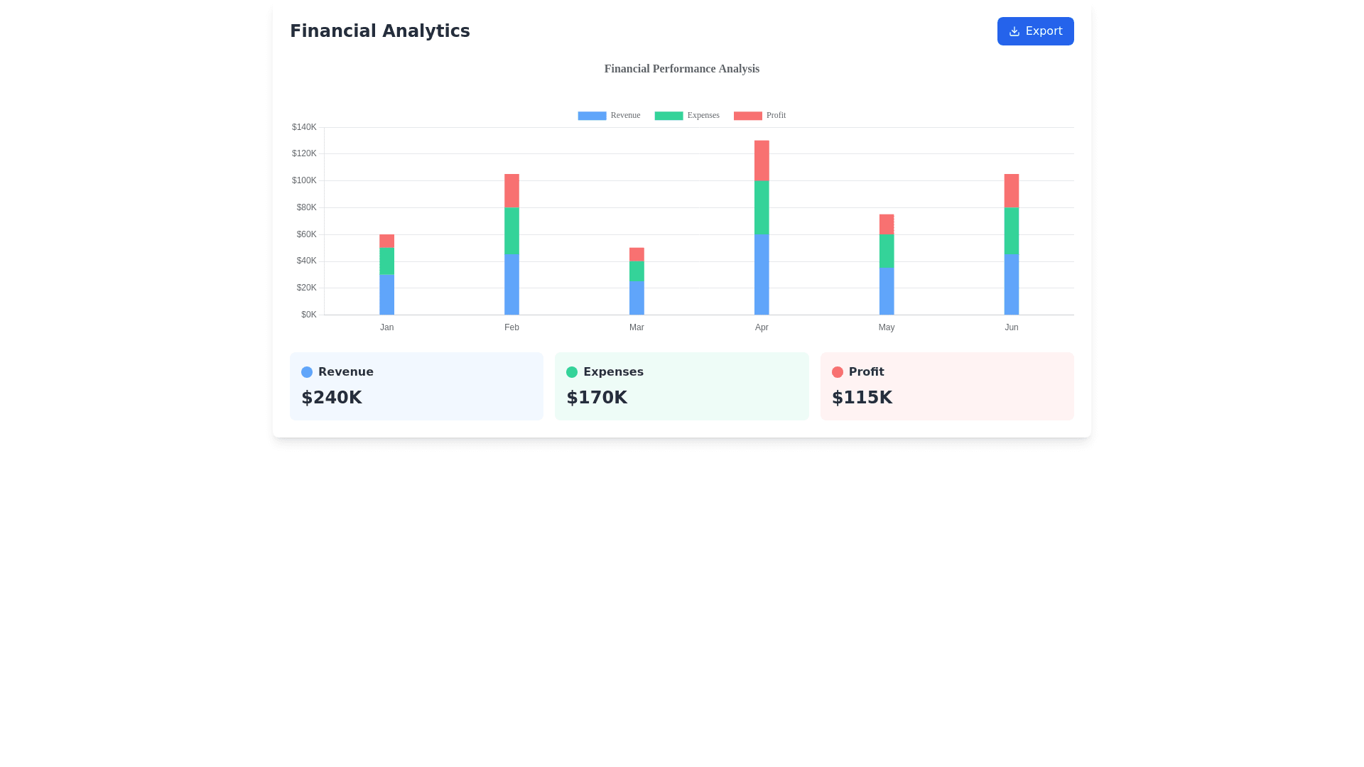Toggle the Profit legend swatch

tap(747, 116)
